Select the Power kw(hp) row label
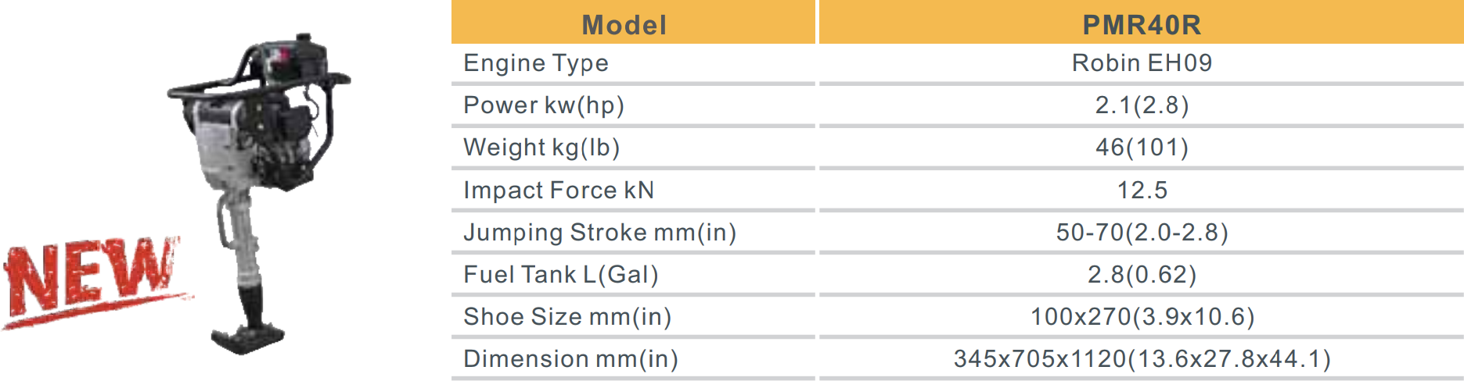 tap(544, 105)
